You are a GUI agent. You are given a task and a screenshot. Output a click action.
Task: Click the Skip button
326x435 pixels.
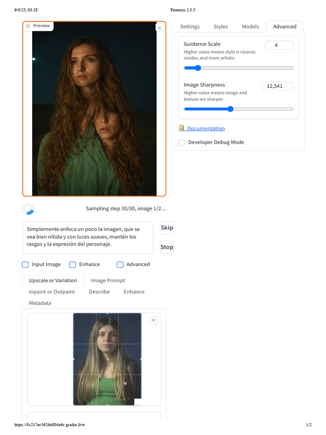click(167, 228)
